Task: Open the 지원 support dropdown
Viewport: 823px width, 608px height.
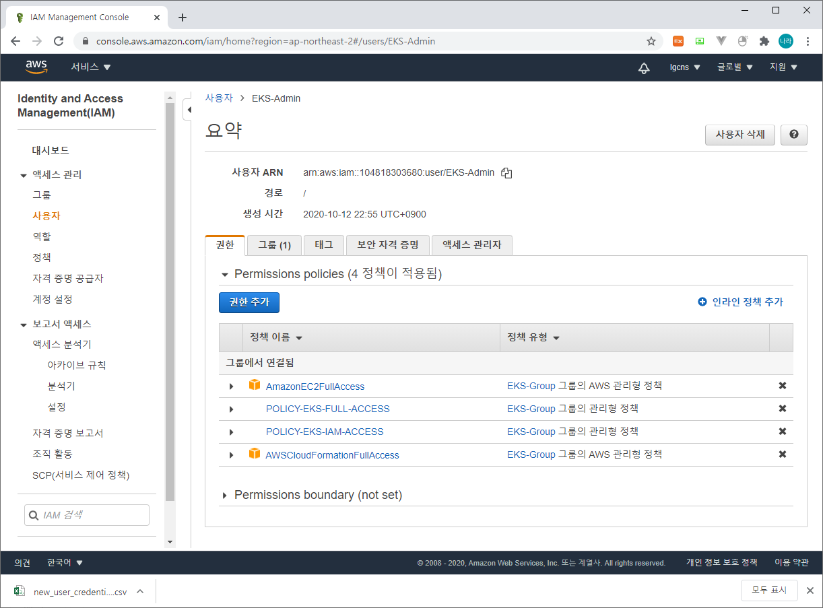Action: point(783,67)
